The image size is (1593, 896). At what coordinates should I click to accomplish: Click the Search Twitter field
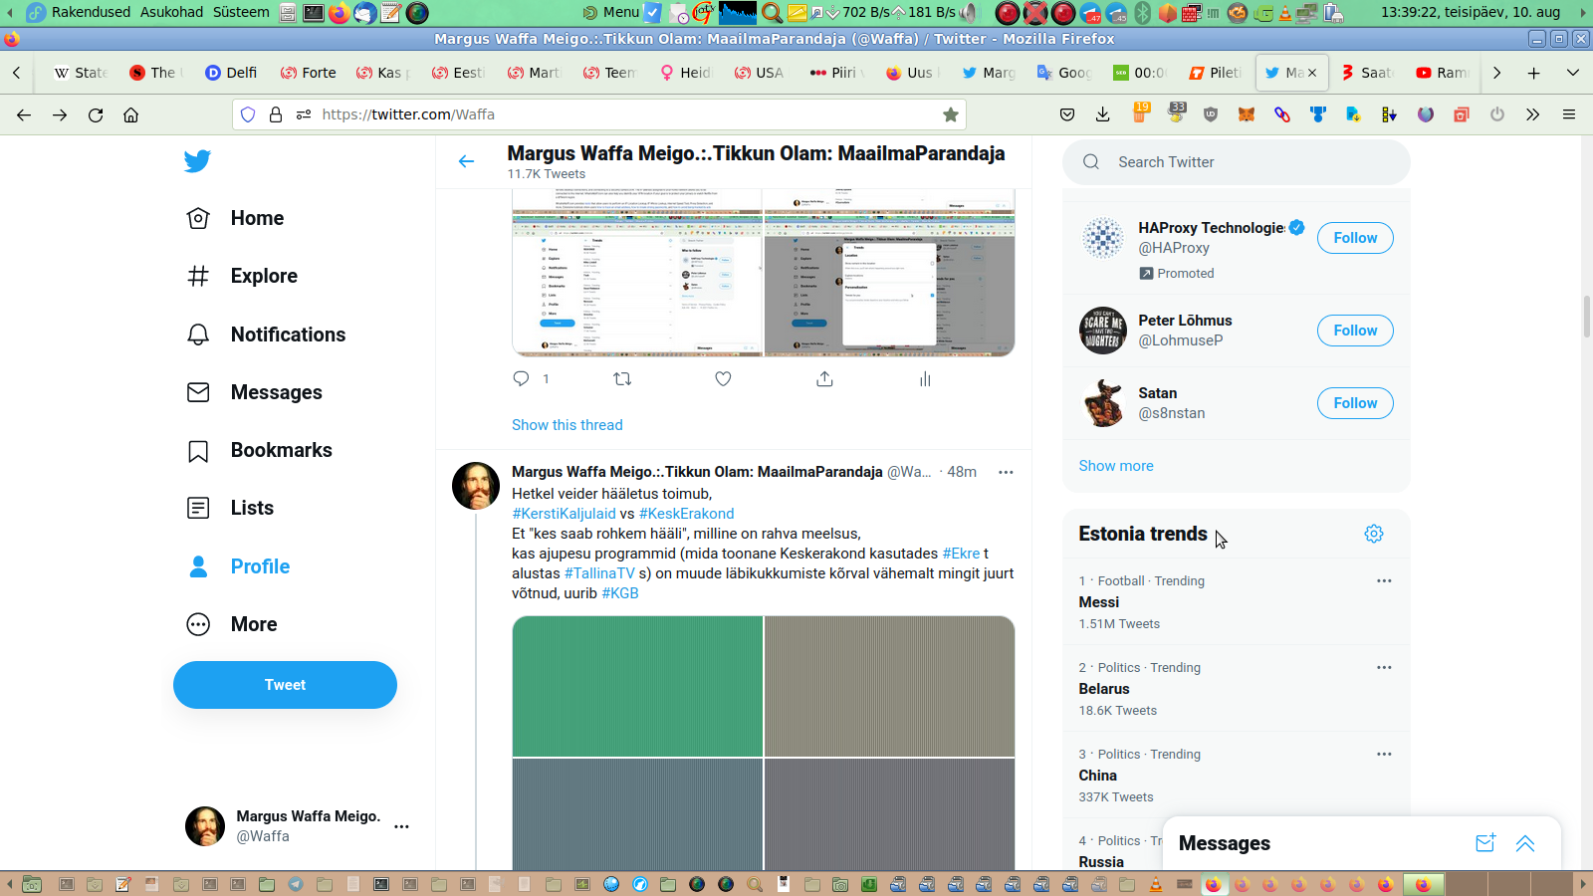(1237, 162)
